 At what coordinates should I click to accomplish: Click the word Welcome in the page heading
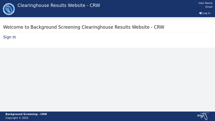pos(13,27)
